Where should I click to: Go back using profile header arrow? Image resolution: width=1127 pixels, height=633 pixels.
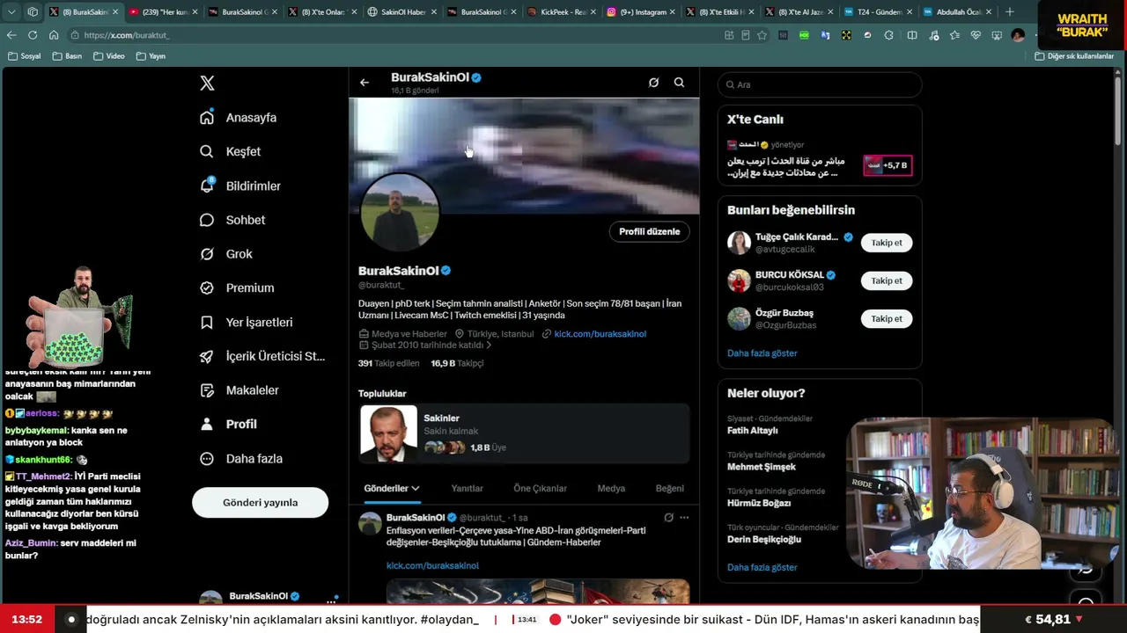365,83
